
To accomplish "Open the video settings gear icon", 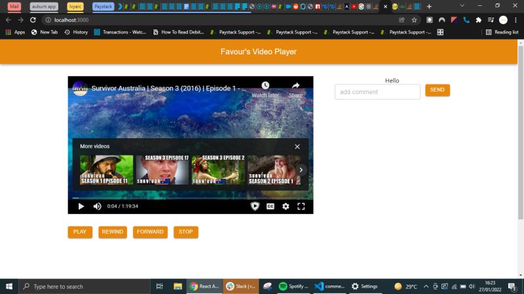I will [x=286, y=206].
